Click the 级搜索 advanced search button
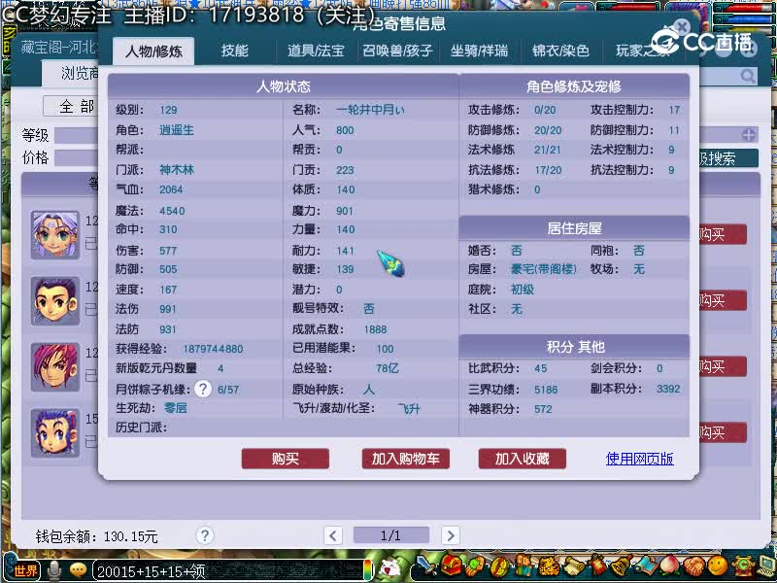The height and width of the screenshot is (583, 777). point(728,158)
